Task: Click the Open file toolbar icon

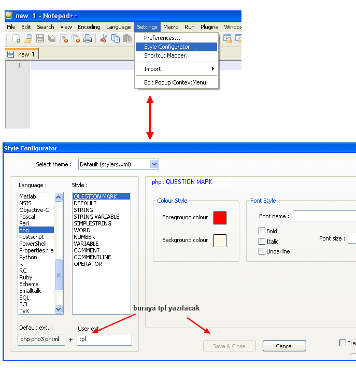Action: [x=28, y=38]
